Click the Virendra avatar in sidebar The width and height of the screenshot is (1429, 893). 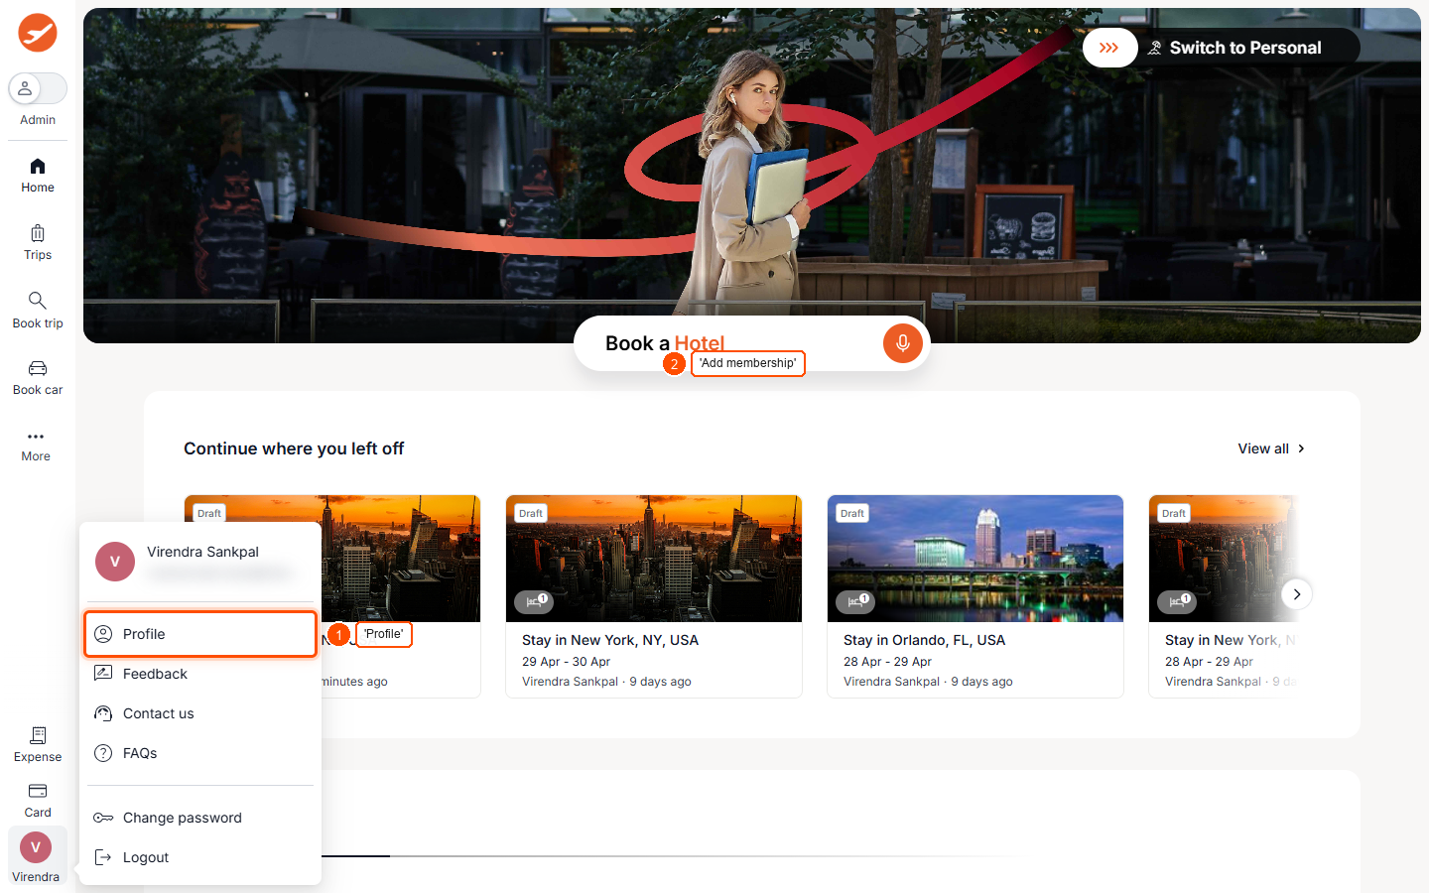coord(36,847)
